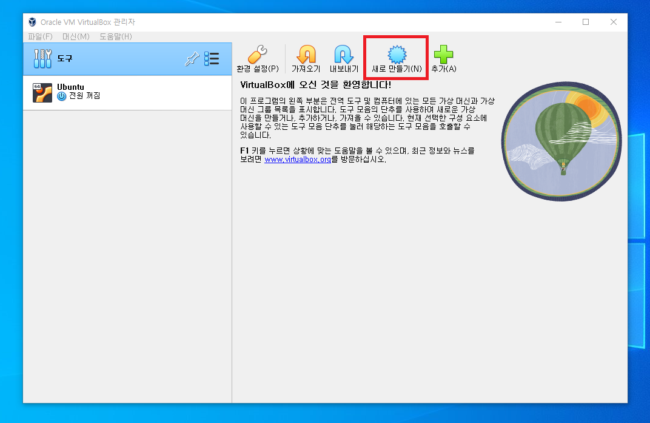Click the hot air balloon welcome image

click(561, 141)
